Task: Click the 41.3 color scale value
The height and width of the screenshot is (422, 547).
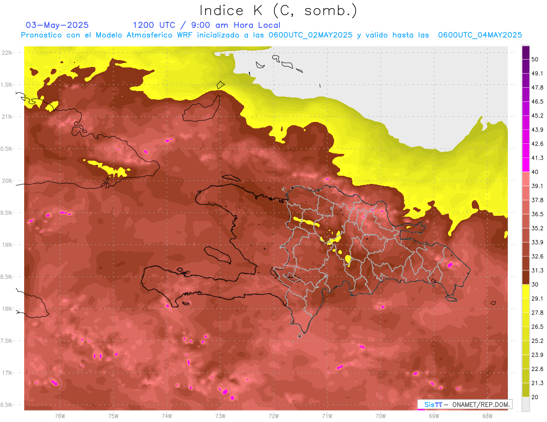Action: 537,158
